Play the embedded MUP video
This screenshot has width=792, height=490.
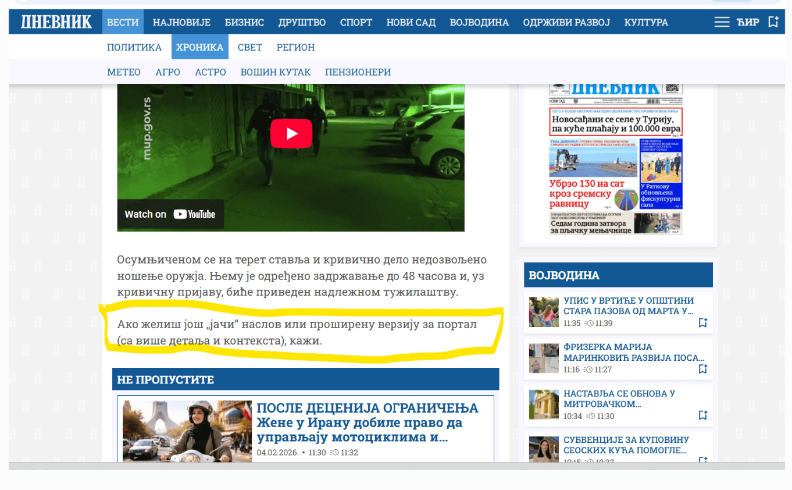point(291,133)
